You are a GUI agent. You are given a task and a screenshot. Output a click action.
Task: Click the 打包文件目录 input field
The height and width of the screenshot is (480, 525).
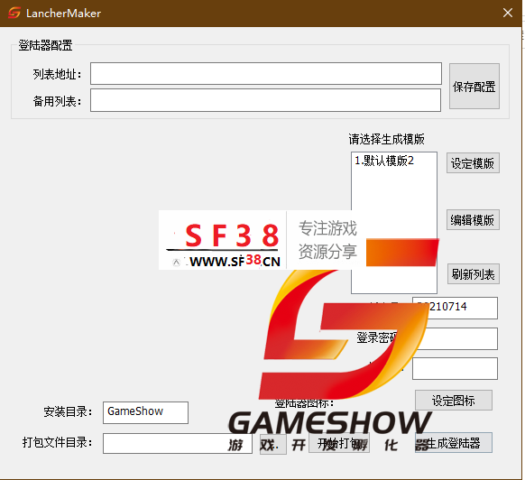(178, 444)
